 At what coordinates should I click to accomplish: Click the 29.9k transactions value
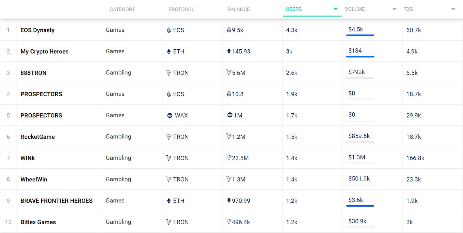pos(413,116)
